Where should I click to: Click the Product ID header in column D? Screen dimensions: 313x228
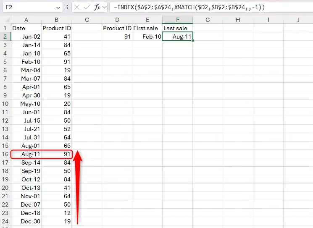pos(117,28)
